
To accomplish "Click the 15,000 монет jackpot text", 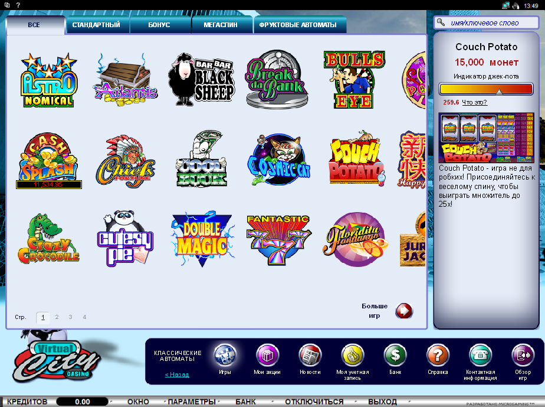I will point(486,63).
